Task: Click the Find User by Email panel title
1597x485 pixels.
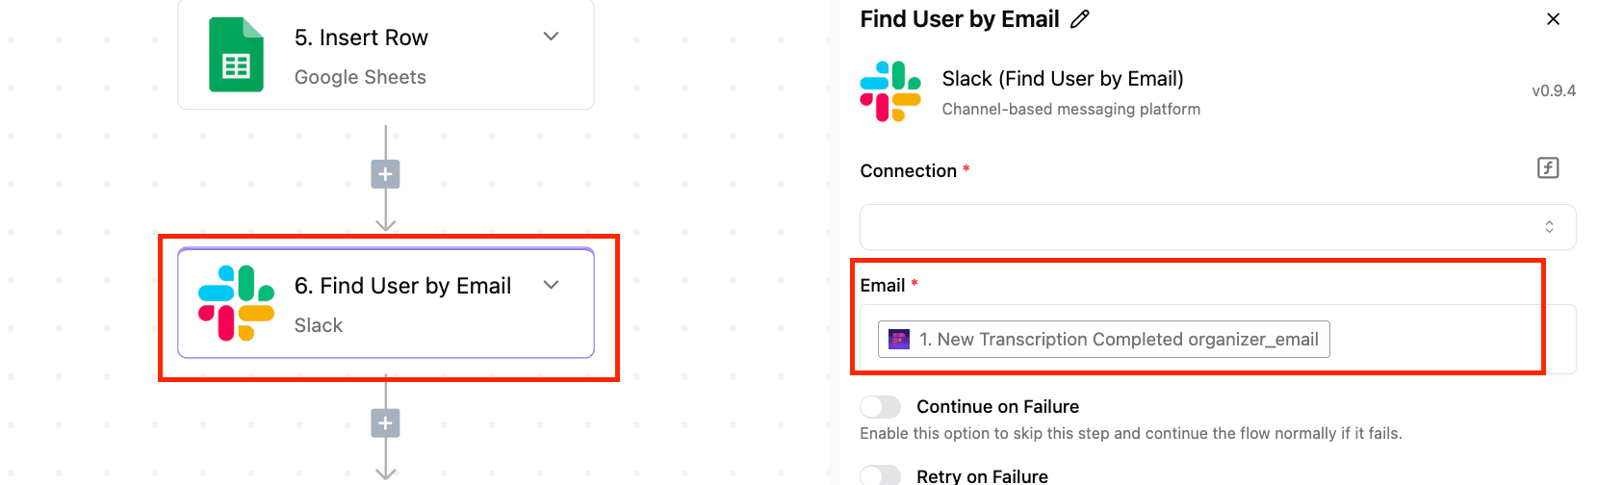Action: coord(960,19)
